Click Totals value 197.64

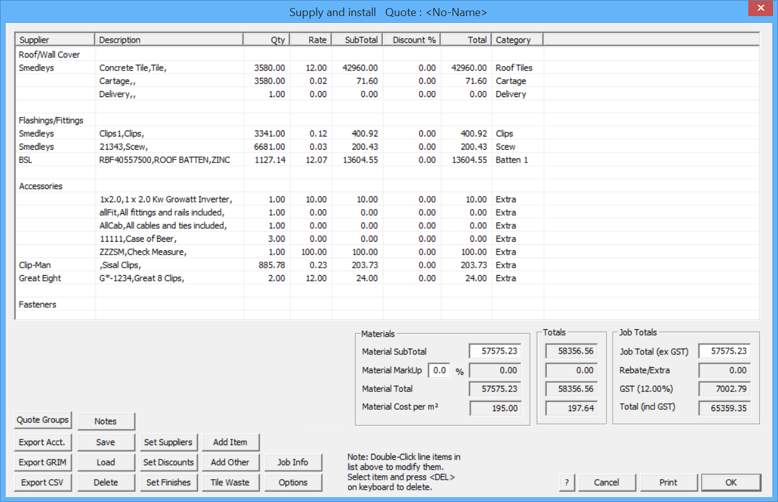571,408
